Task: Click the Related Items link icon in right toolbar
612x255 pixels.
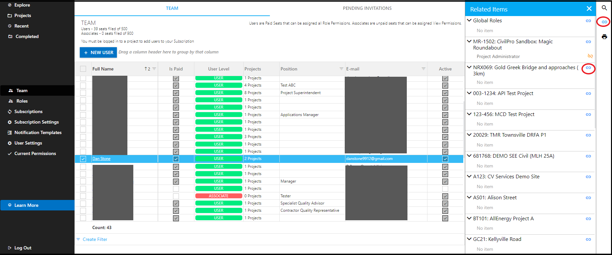Action: tap(604, 22)
